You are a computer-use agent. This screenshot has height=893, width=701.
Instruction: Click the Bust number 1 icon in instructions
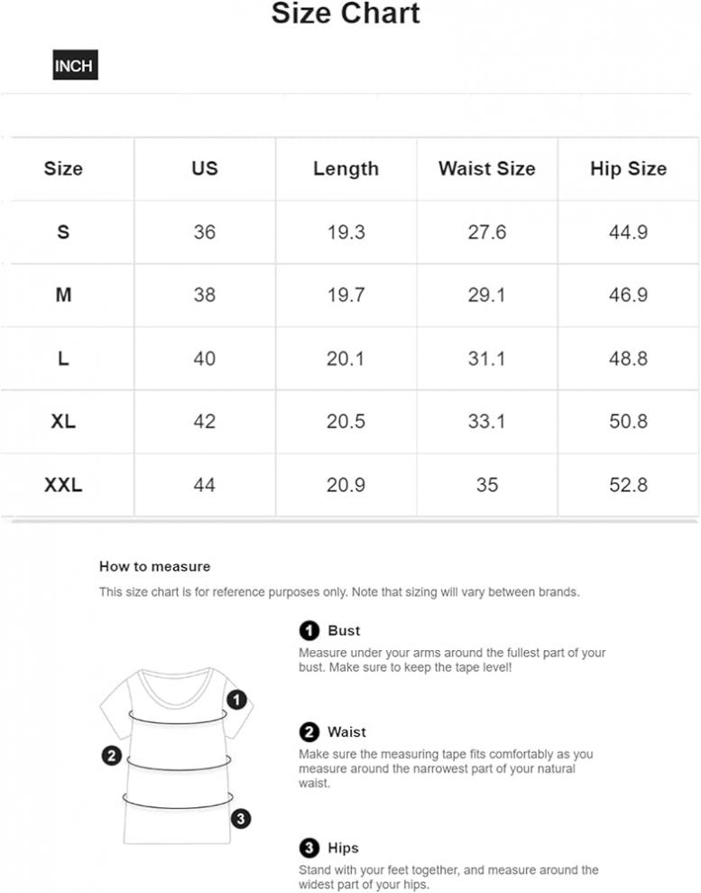[309, 630]
